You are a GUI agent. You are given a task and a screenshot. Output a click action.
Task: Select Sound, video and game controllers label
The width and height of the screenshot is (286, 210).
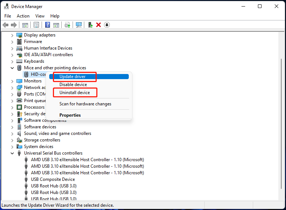(58, 133)
